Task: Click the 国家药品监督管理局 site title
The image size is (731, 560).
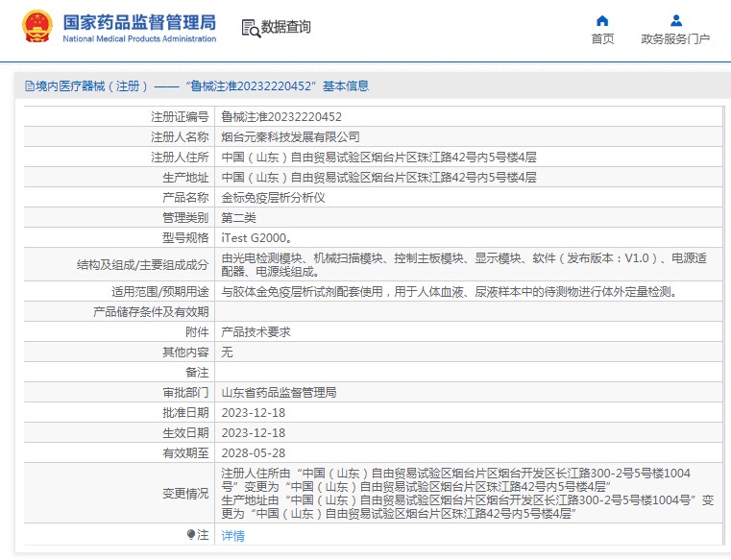Action: 139,23
